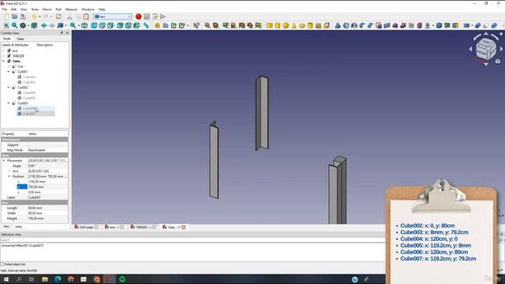
Task: Click the Paste clipboard icon
Action: point(86,17)
